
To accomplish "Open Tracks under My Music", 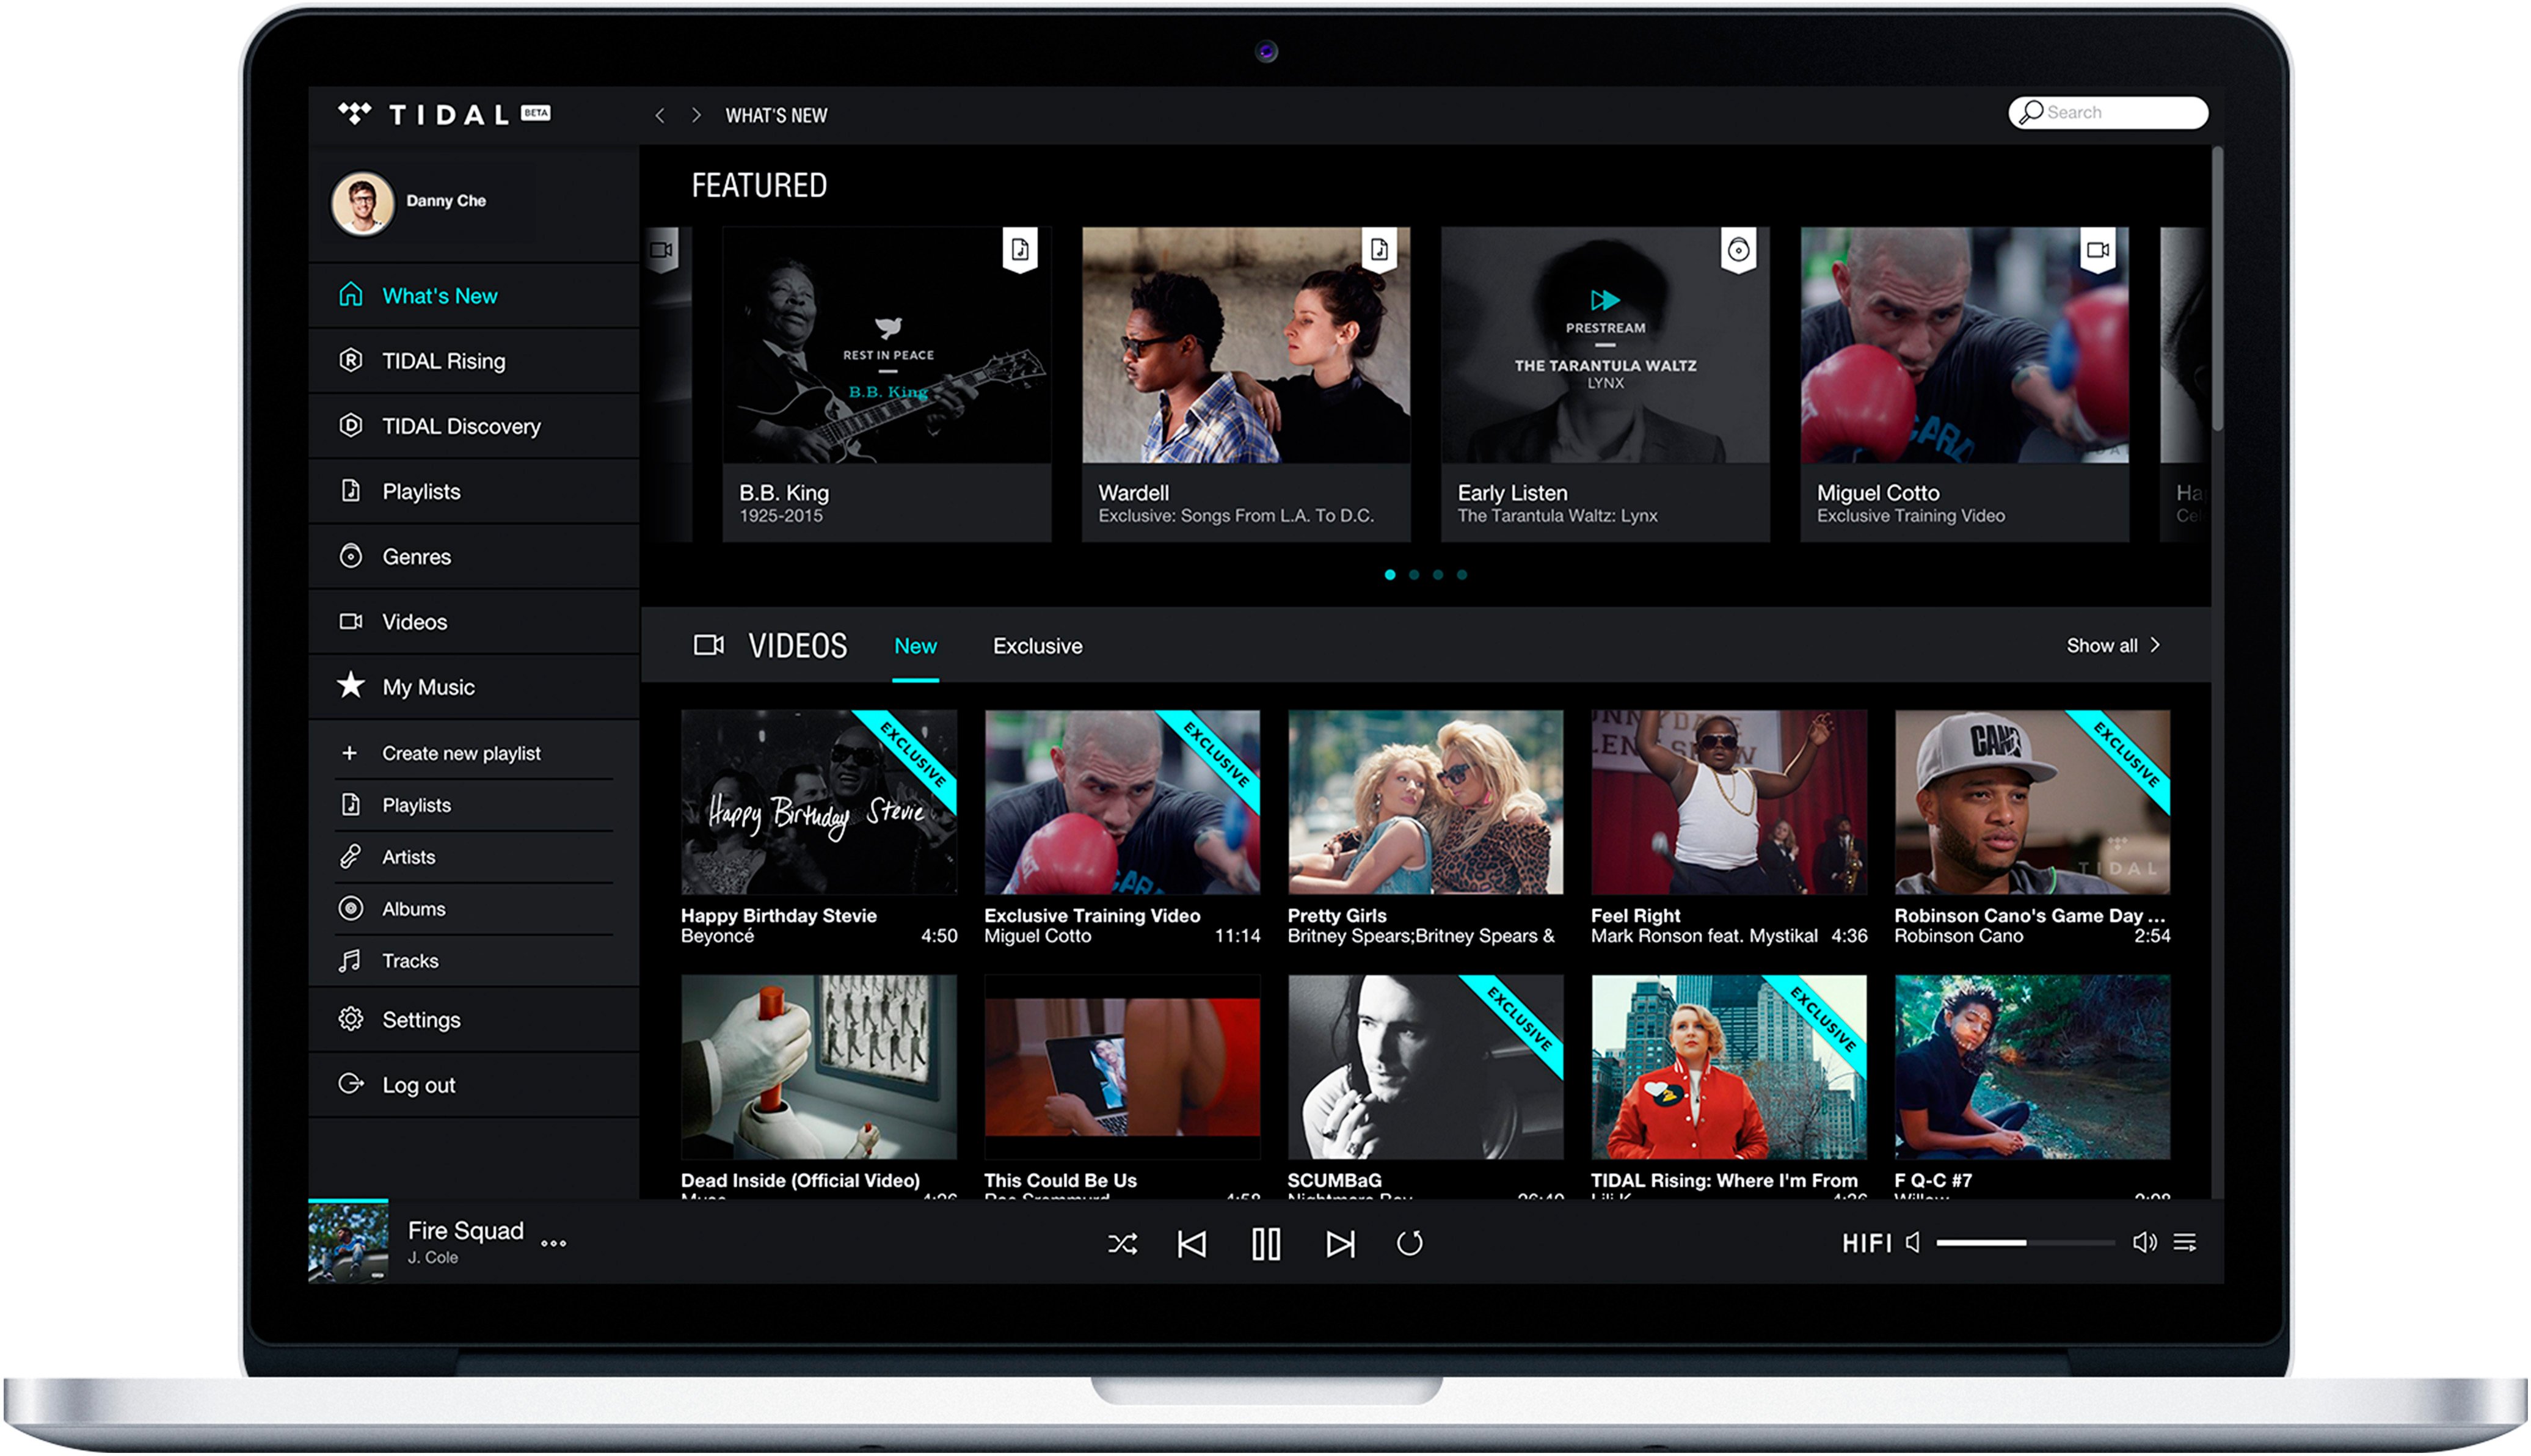I will point(474,961).
